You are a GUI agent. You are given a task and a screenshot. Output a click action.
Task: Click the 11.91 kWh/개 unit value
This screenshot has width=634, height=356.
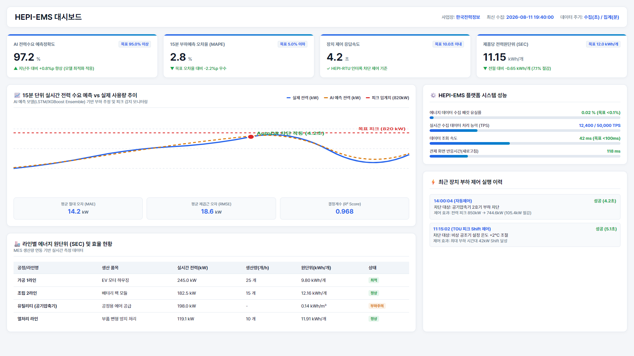coord(314,319)
